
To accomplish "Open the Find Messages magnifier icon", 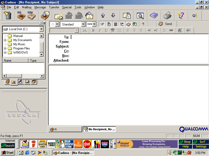I will coord(140,16).
